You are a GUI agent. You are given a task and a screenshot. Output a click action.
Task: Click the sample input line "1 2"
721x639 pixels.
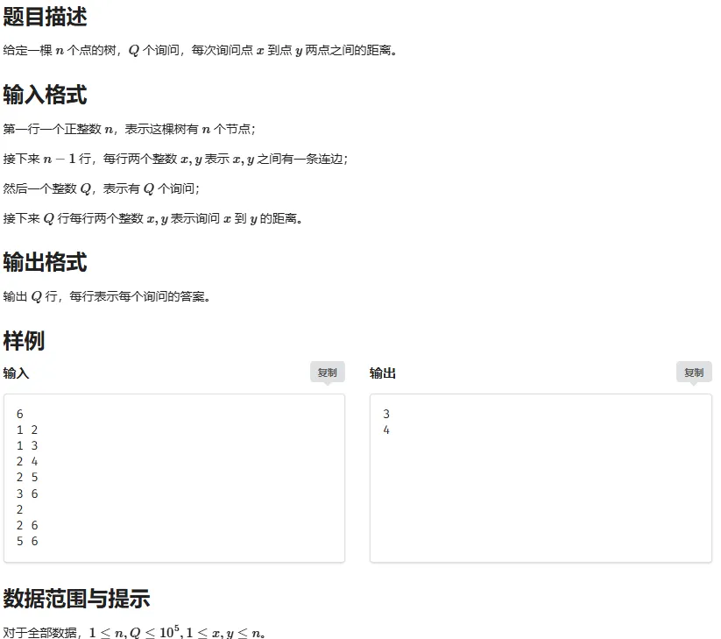pos(27,430)
